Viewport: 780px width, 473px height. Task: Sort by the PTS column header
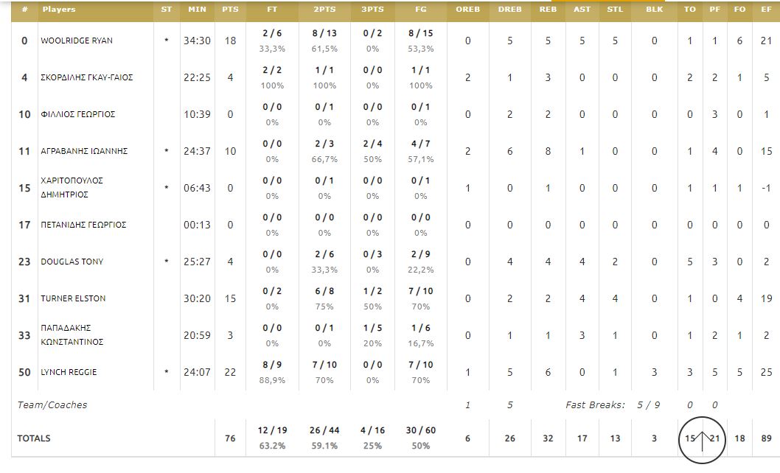coord(230,10)
